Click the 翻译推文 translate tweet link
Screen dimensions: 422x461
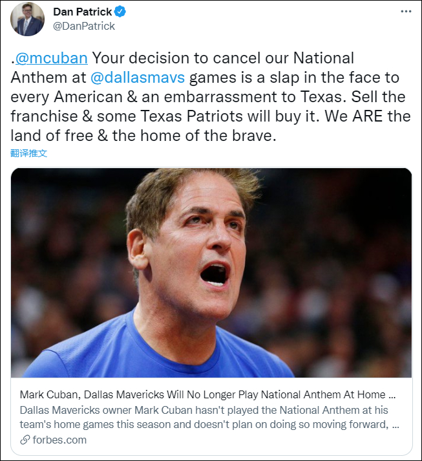click(x=29, y=153)
